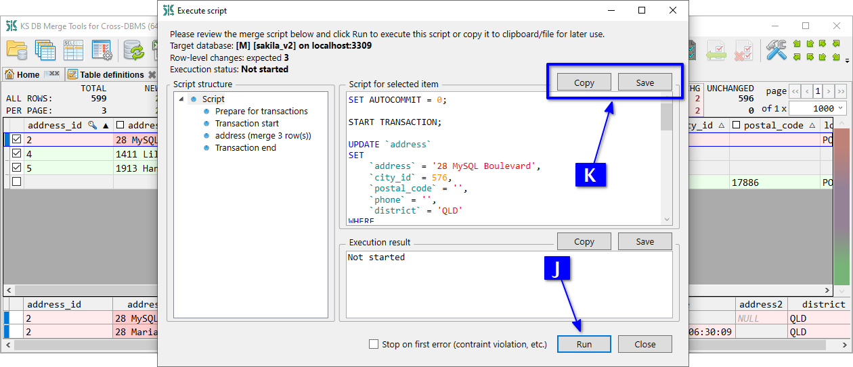Select 'address (merge 3 row(s))' tree item
Image resolution: width=853 pixels, height=367 pixels.
click(263, 136)
